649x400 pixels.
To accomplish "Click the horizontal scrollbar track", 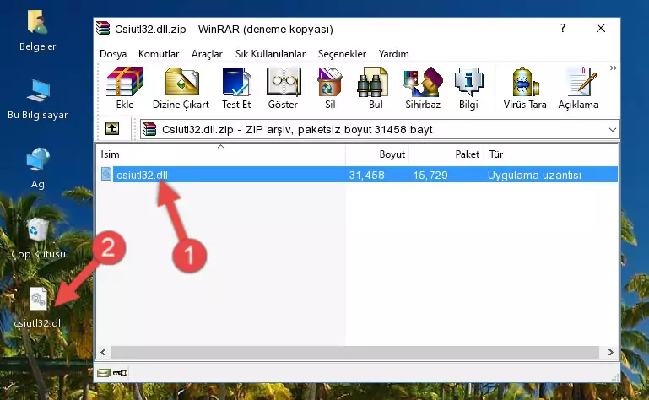I will (354, 353).
